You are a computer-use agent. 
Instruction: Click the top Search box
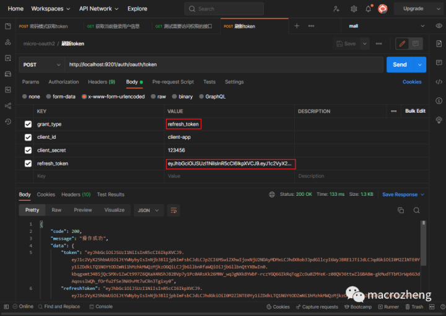click(x=224, y=9)
